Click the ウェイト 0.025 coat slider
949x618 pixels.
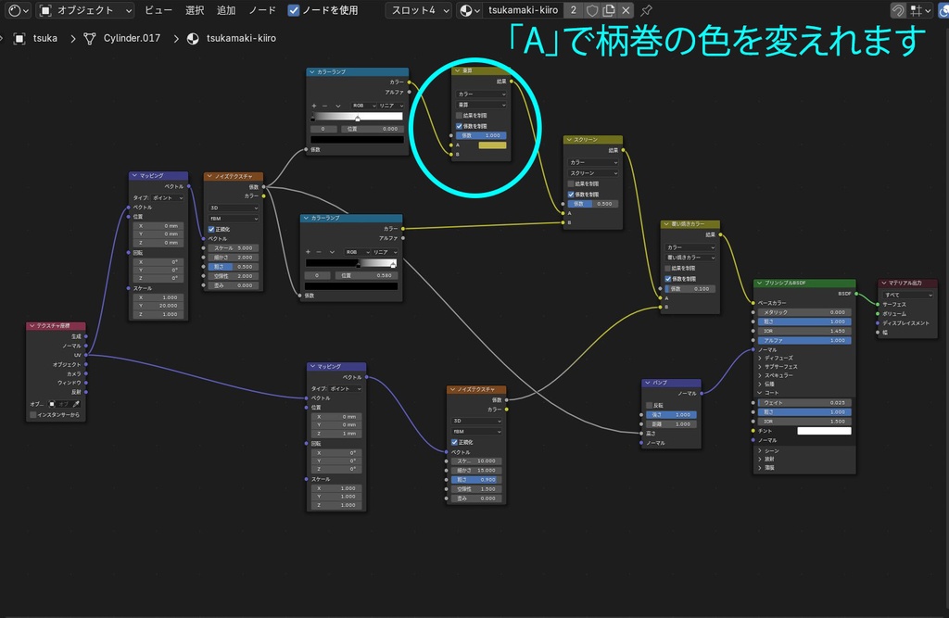coord(804,402)
